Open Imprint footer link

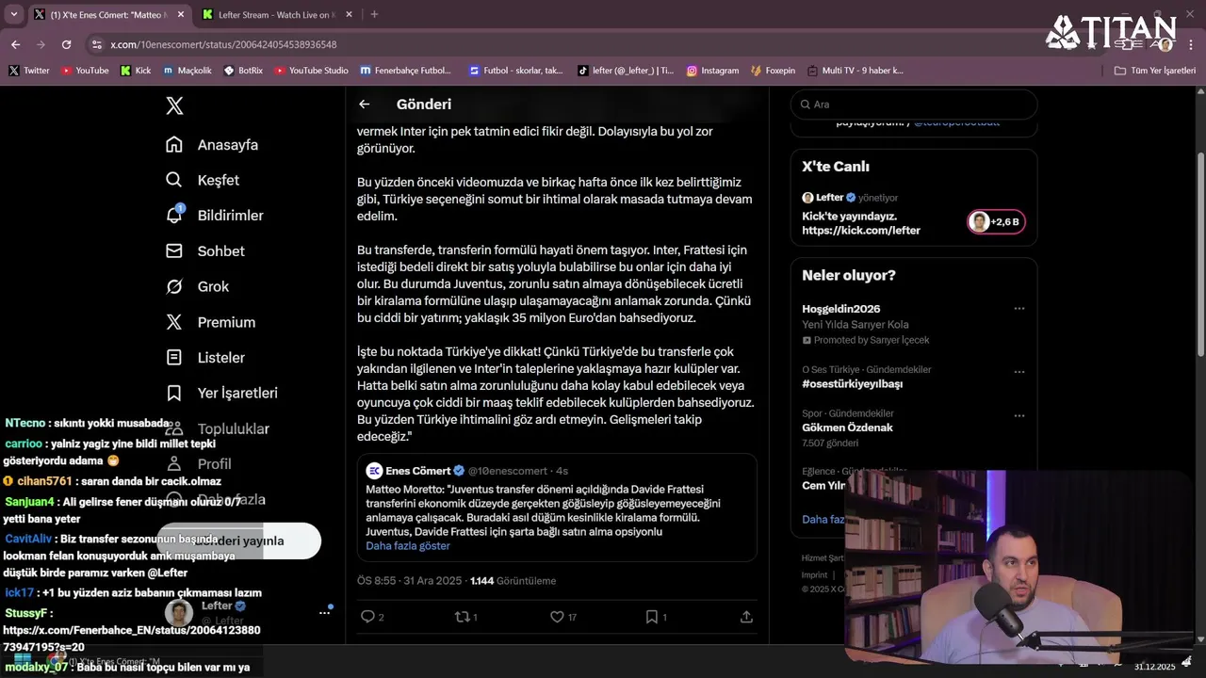tap(814, 574)
